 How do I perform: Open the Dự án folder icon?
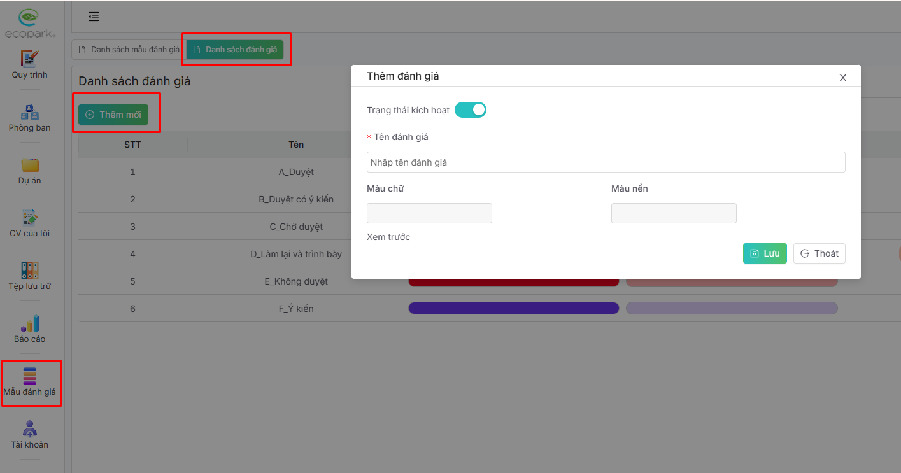click(30, 166)
